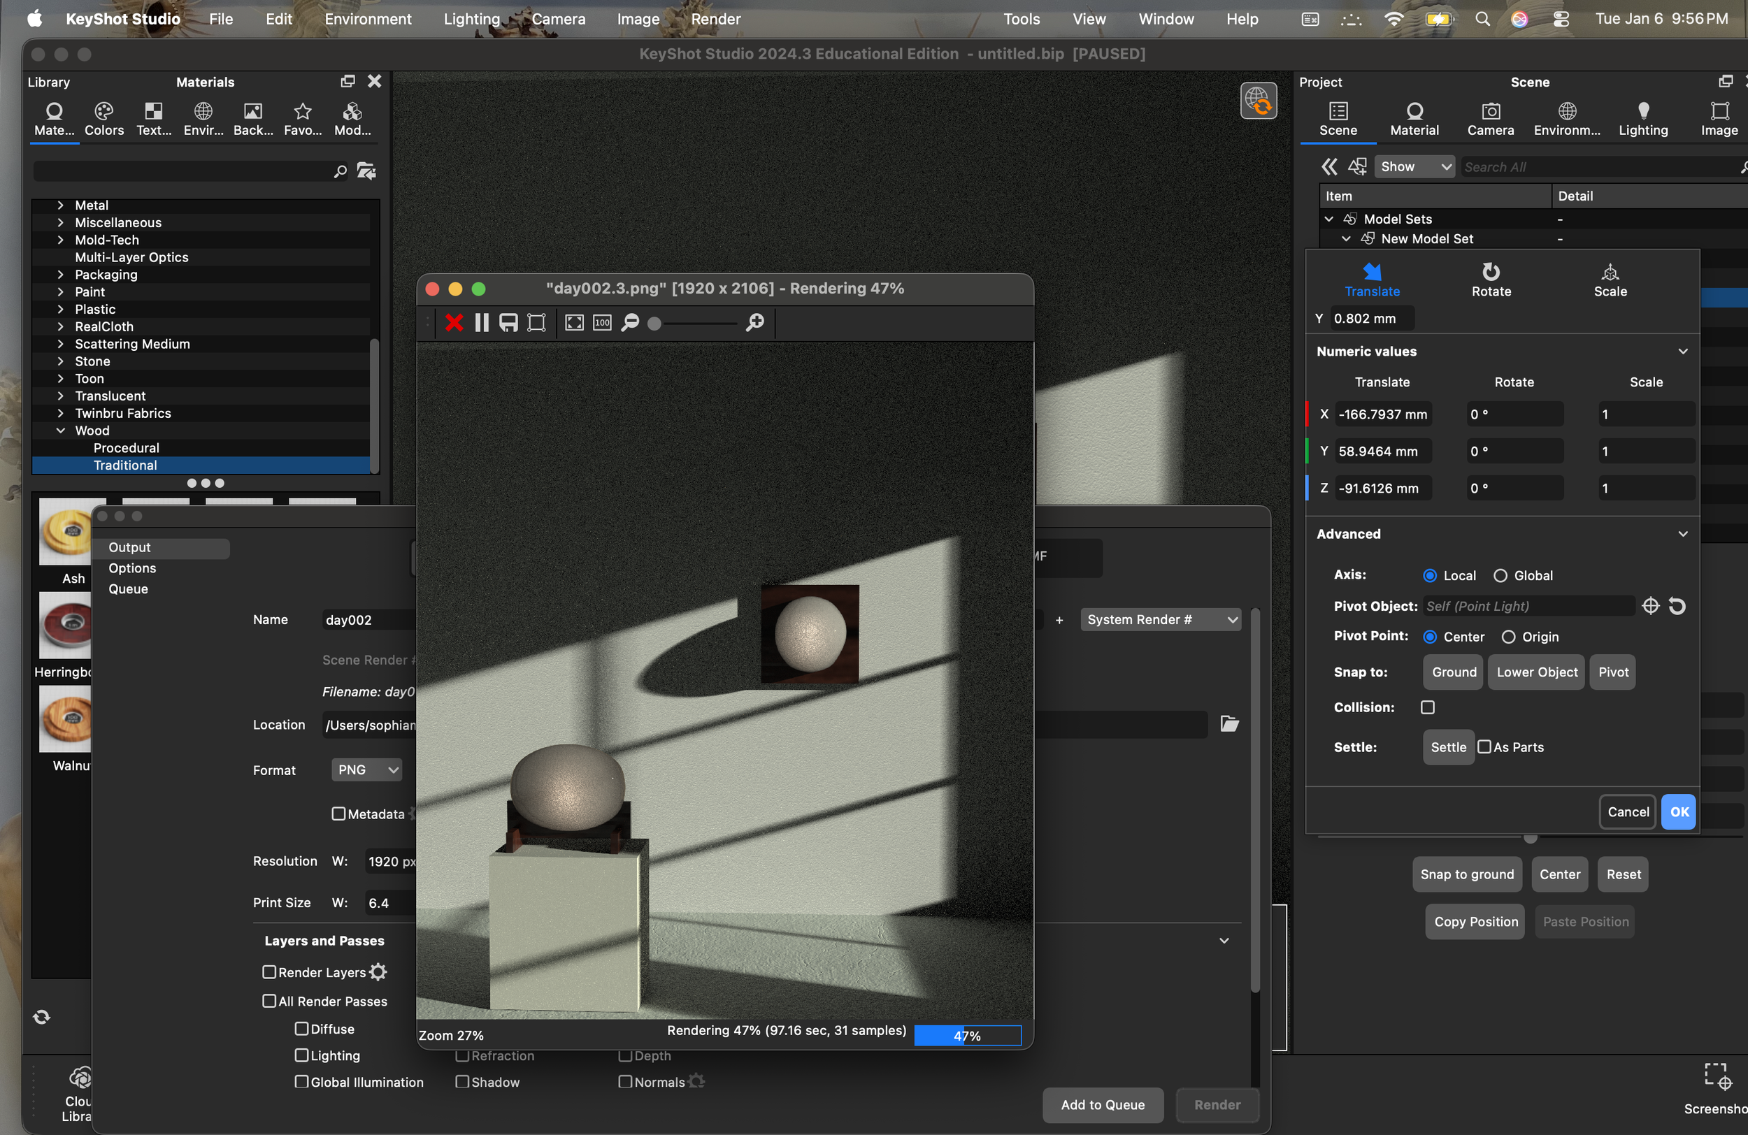Enable the Collision checkbox
This screenshot has height=1135, width=1748.
1427,707
